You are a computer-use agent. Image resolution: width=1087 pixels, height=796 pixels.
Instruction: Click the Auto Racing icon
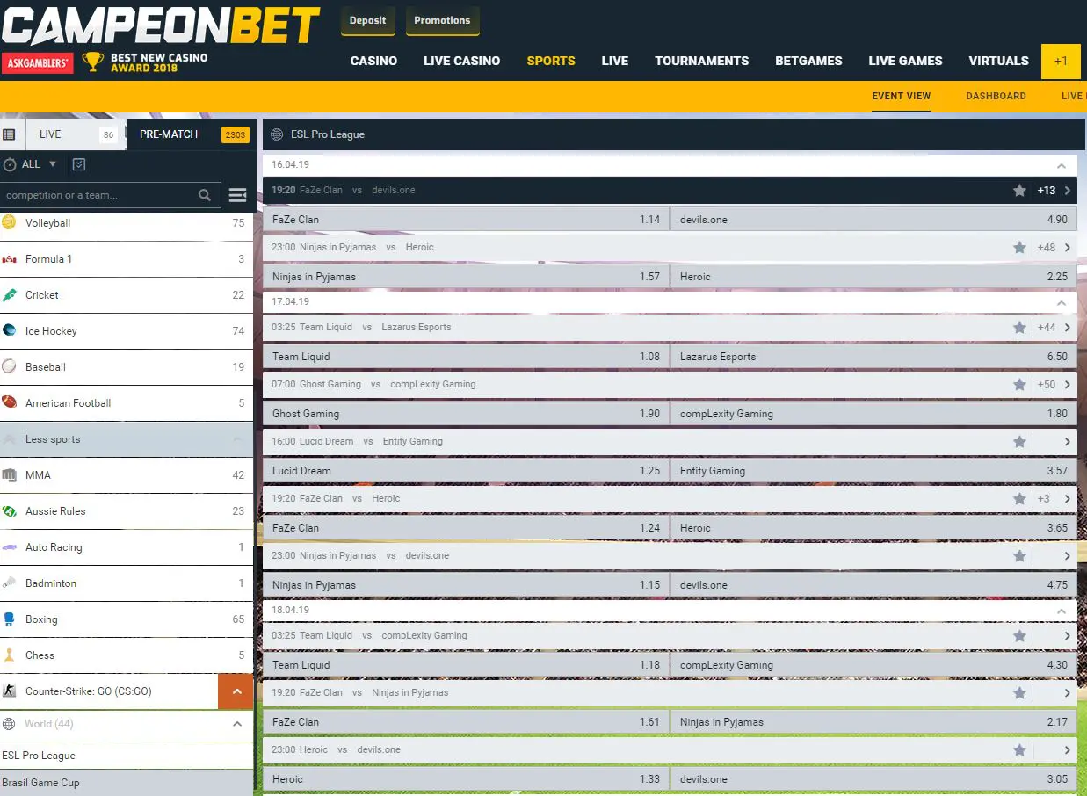9,547
